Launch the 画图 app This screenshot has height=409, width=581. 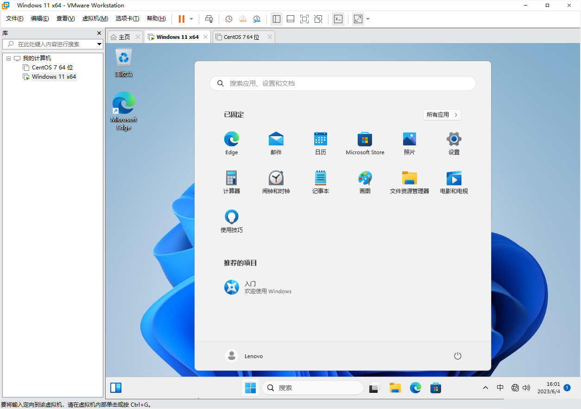pos(365,182)
